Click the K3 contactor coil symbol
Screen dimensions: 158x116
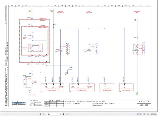pos(60,50)
